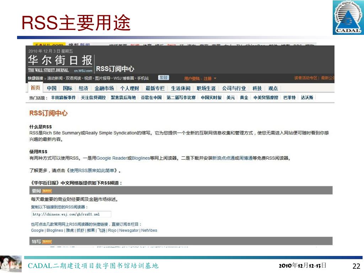
Task: Click the 什么是RSS heading text
Action: click(41, 127)
